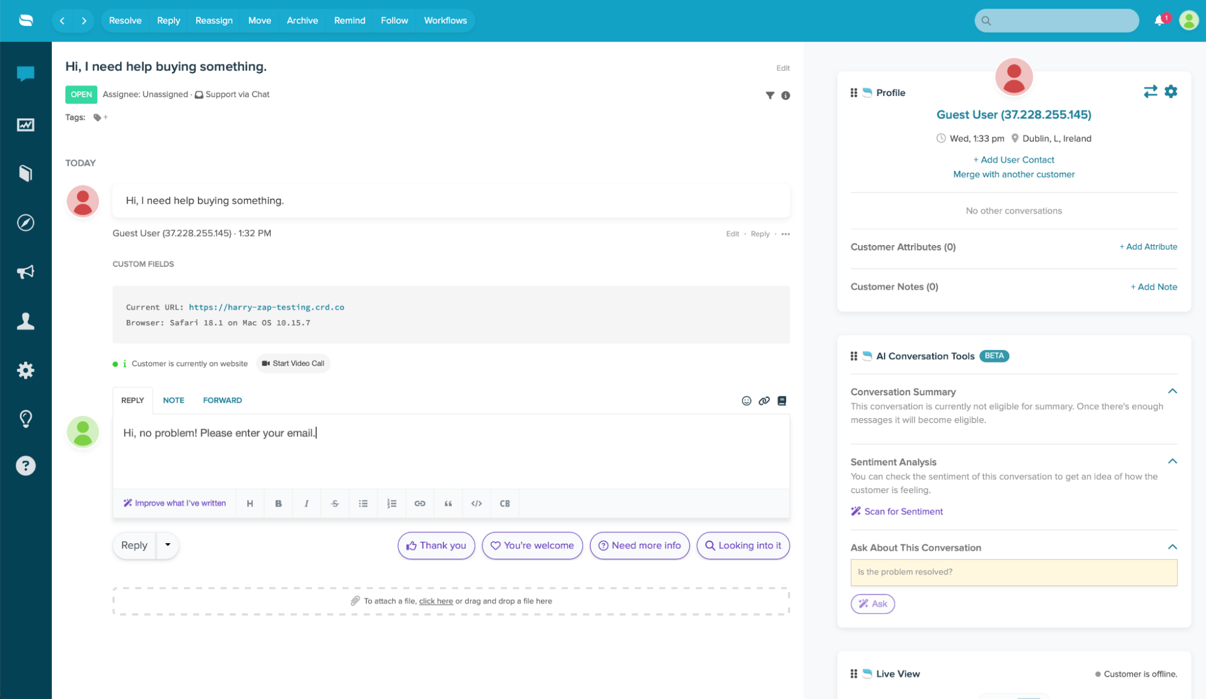1206x699 pixels.
Task: Open the notifications bell with badge
Action: (1158, 20)
